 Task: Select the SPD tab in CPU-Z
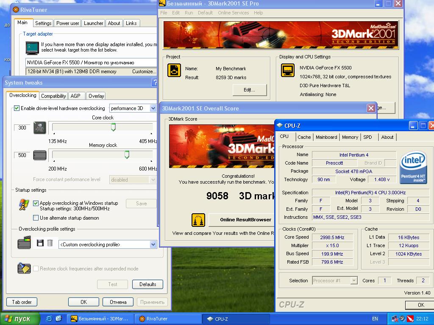[367, 137]
